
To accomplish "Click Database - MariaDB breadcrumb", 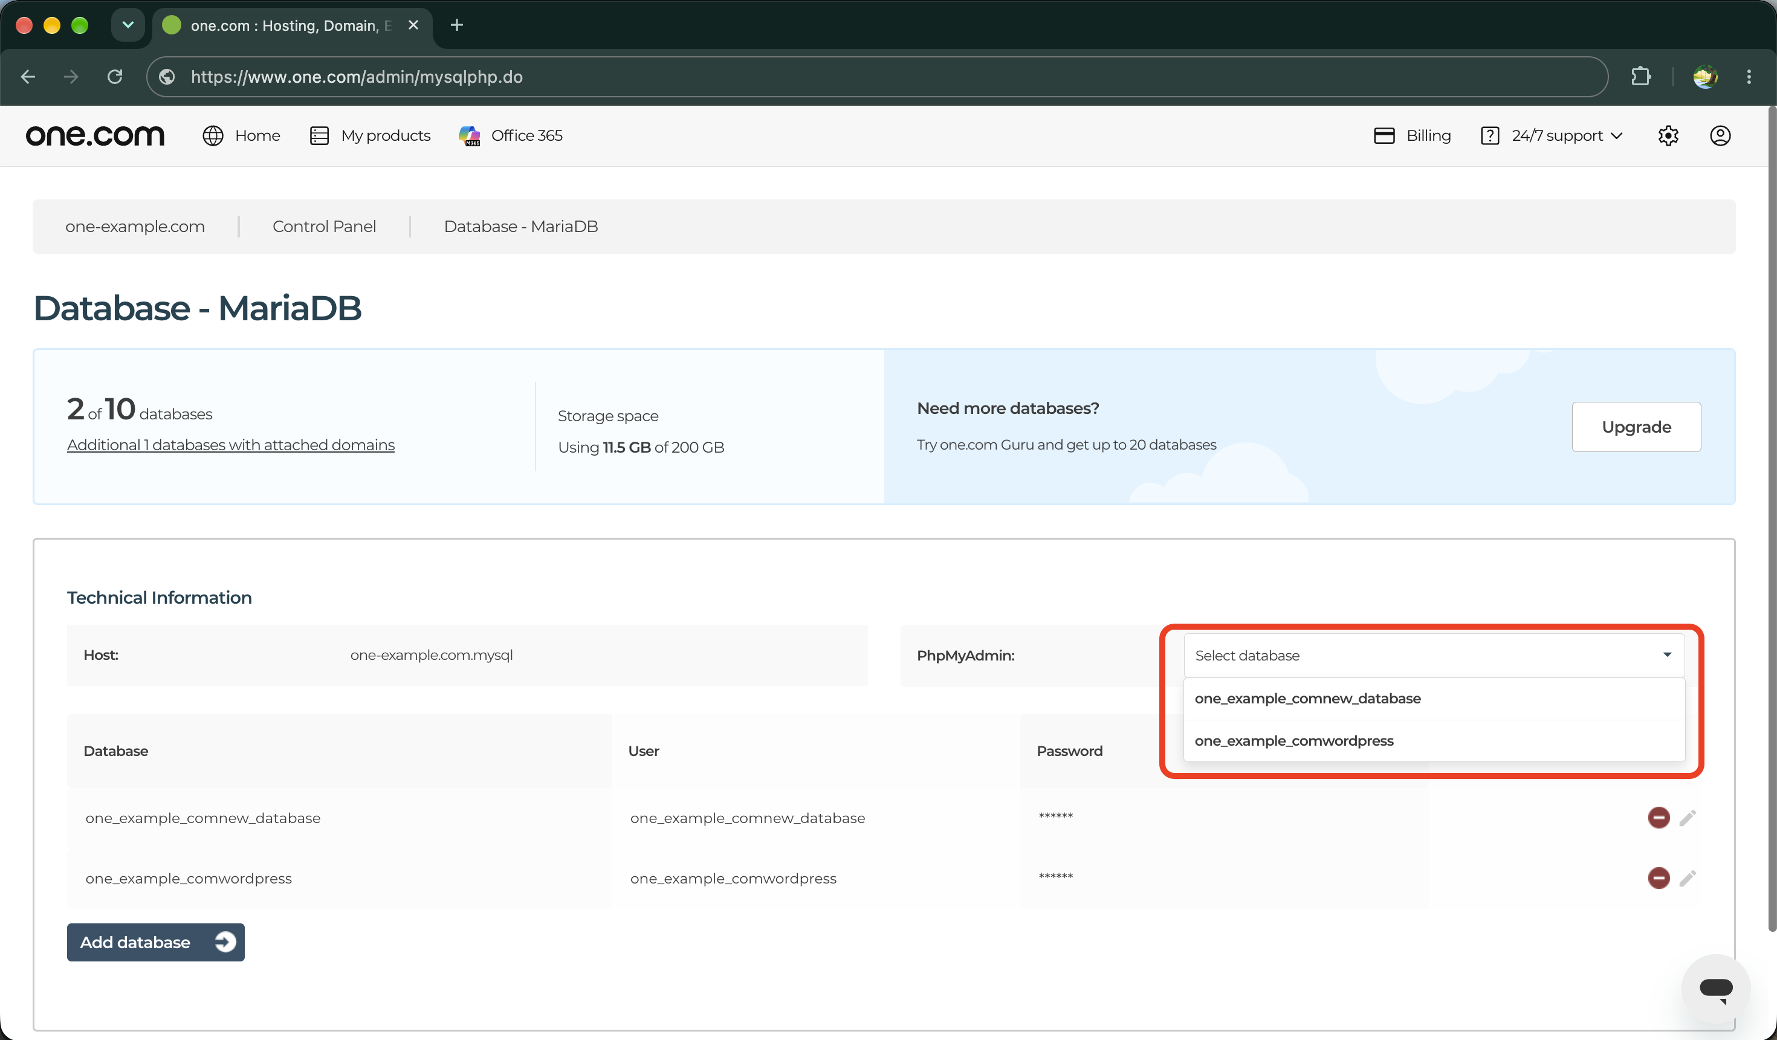I will (520, 227).
